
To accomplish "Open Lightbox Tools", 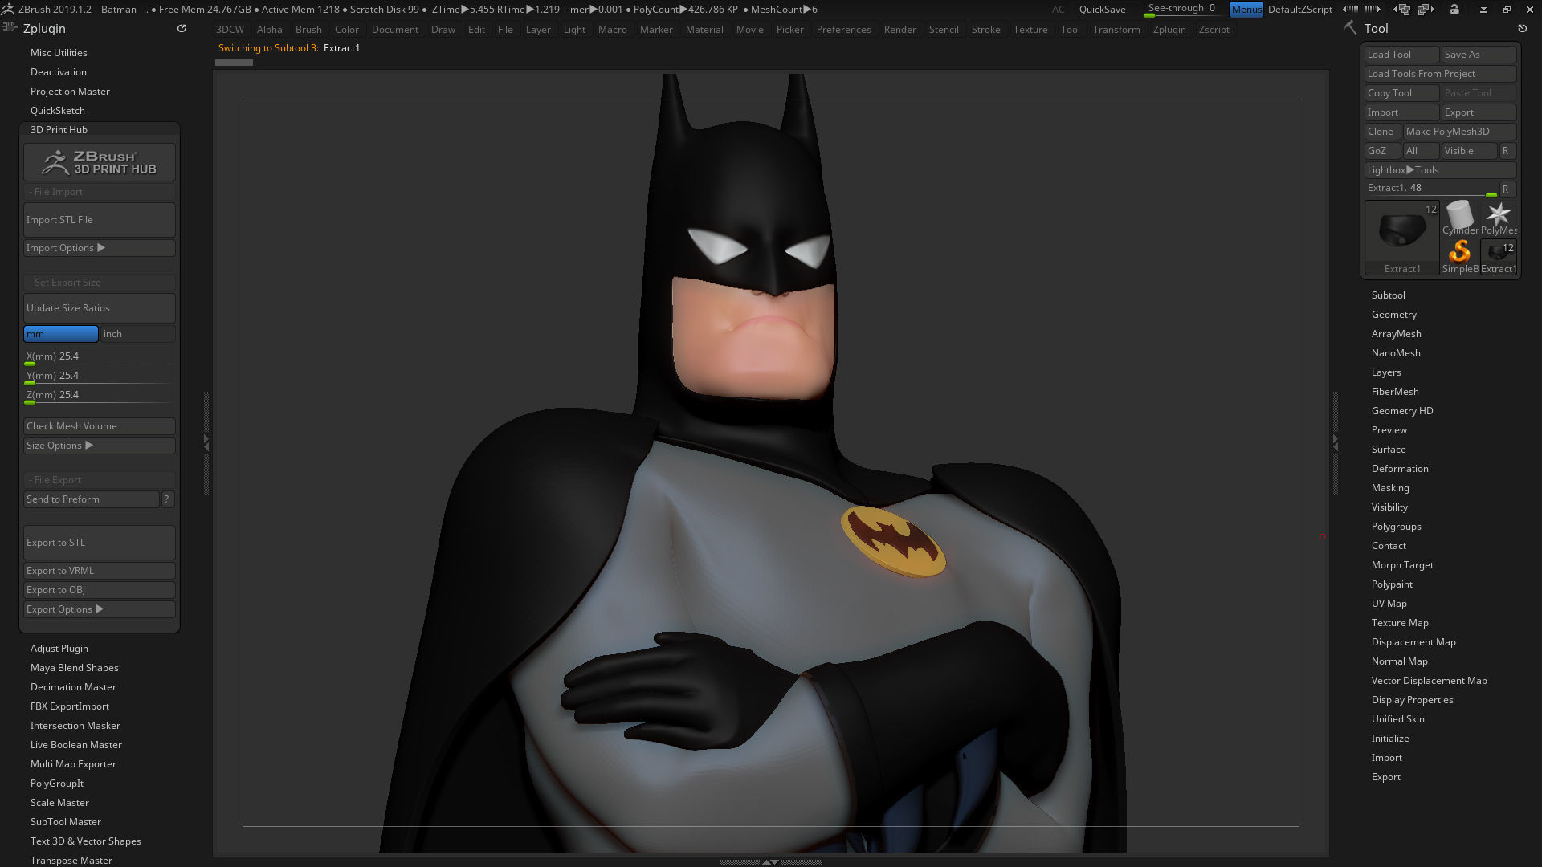I will (1440, 170).
